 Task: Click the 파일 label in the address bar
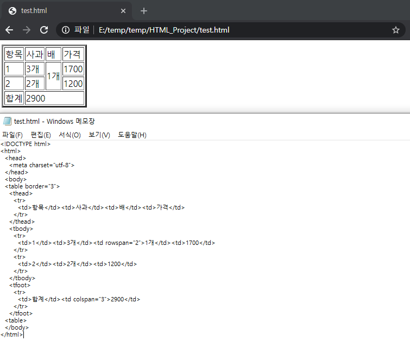tap(82, 30)
